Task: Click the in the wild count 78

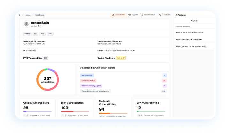Action: pos(164,81)
